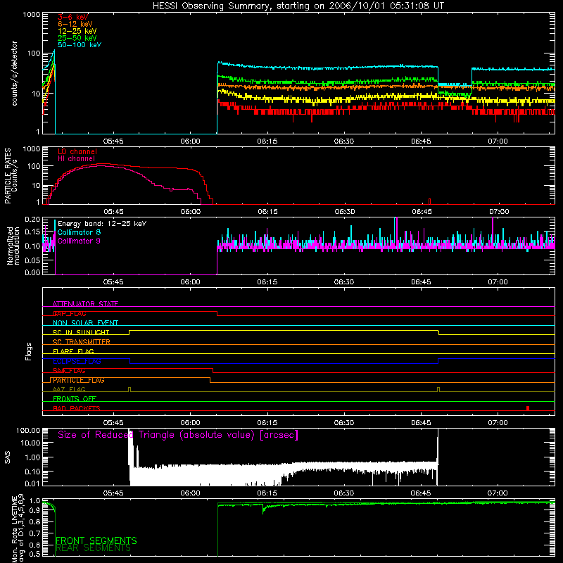
Task: Click the 07:00 tick label under the SAS panel
Action: pos(498,493)
